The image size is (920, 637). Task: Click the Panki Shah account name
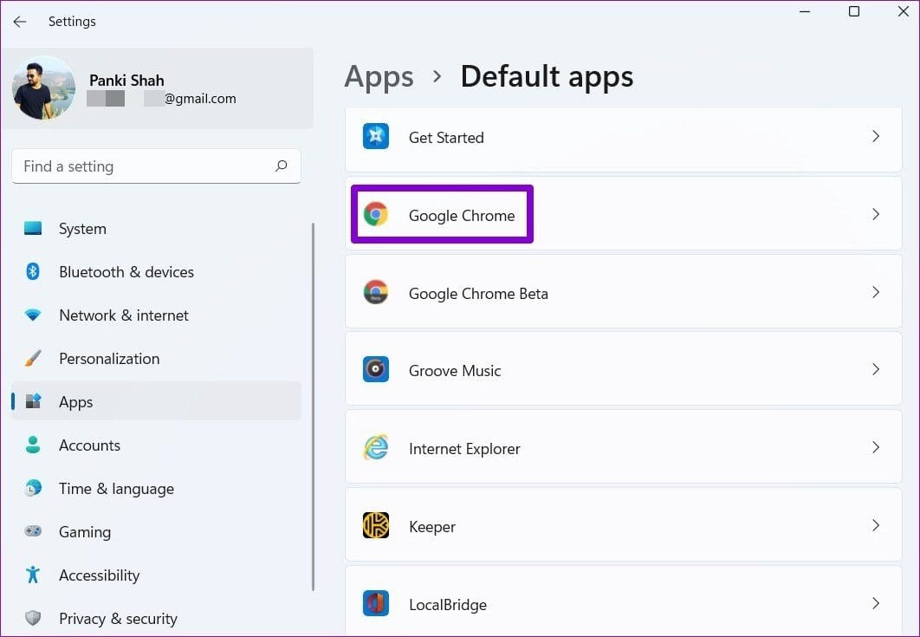click(126, 81)
